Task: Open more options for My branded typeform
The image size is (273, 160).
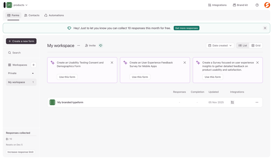Action: (257, 102)
